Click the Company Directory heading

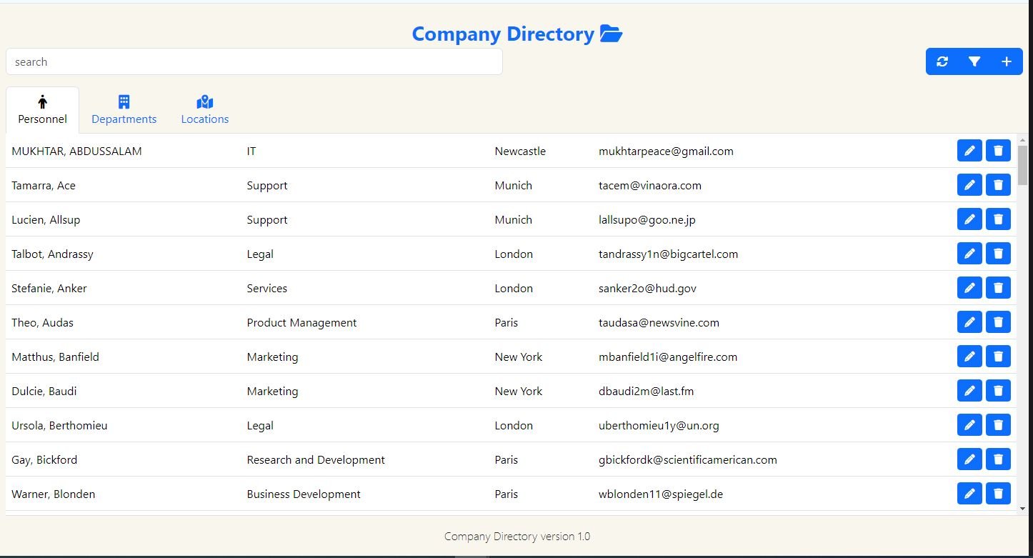[x=503, y=34]
